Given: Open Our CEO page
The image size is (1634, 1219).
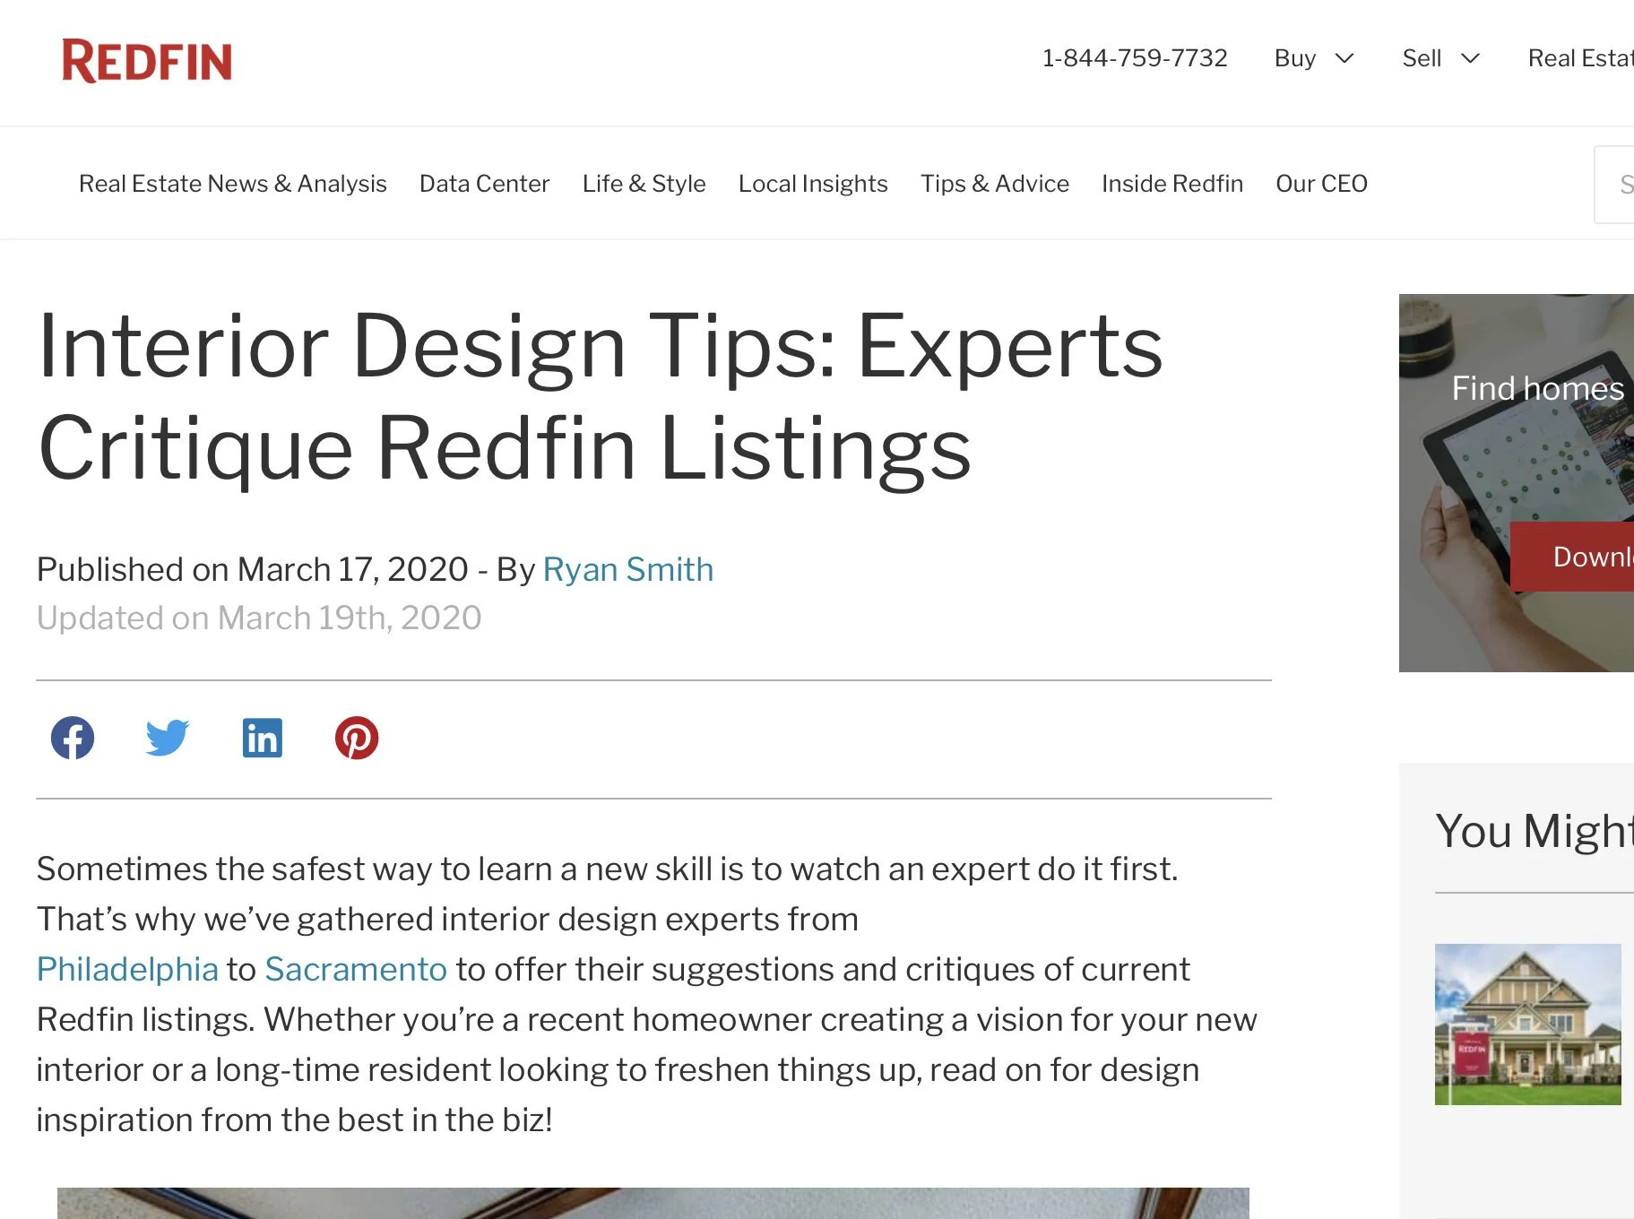Looking at the screenshot, I should (x=1321, y=183).
